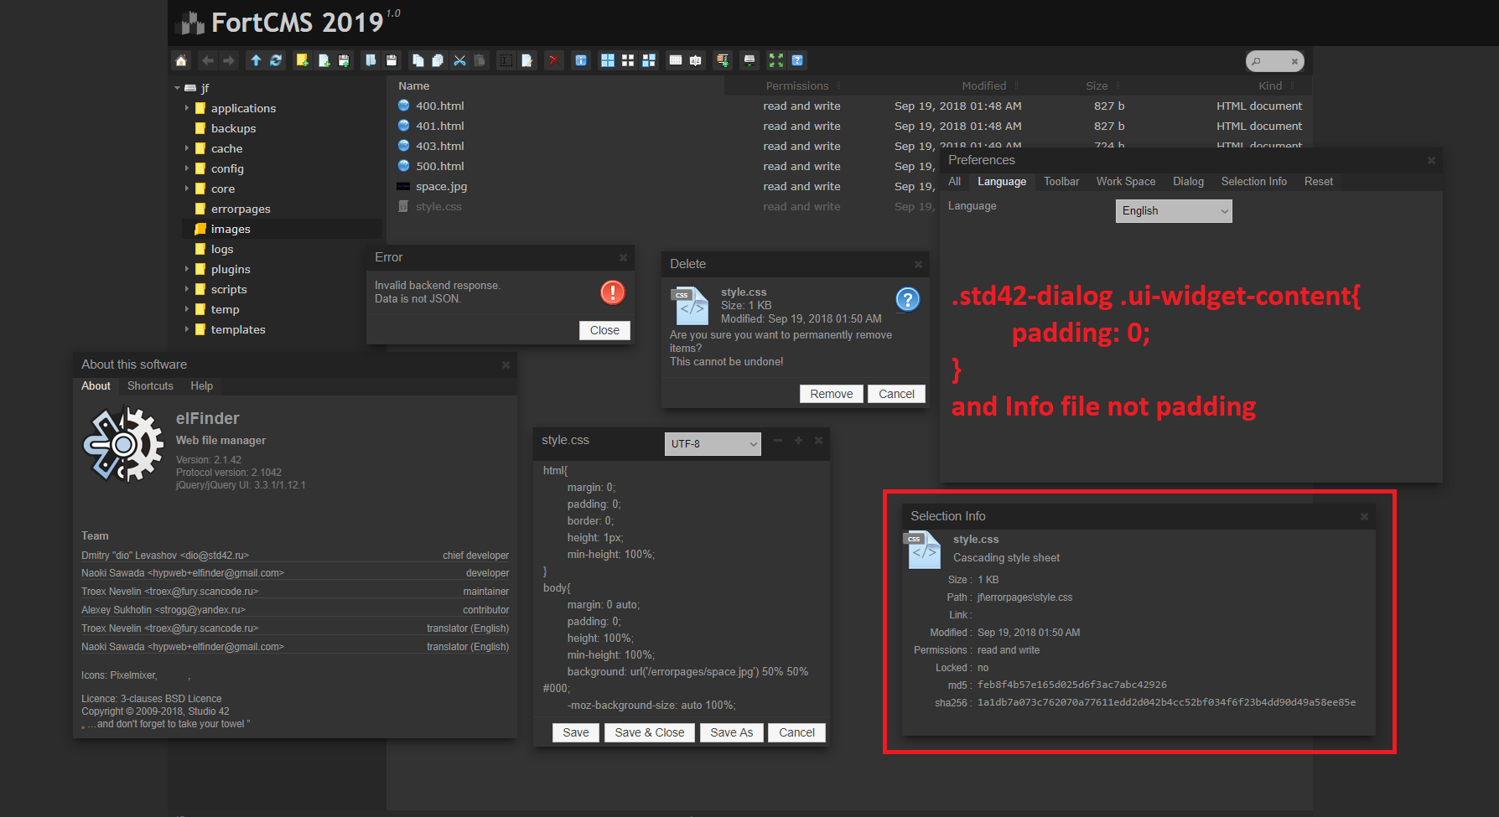Screen dimensions: 1499x817
Task: Open the upload files dialog
Action: (344, 60)
